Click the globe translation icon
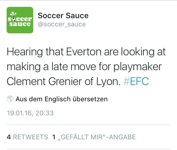This screenshot has height=150, width=177. click(x=10, y=99)
